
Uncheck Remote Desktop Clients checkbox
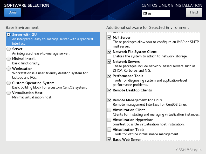(x=109, y=90)
